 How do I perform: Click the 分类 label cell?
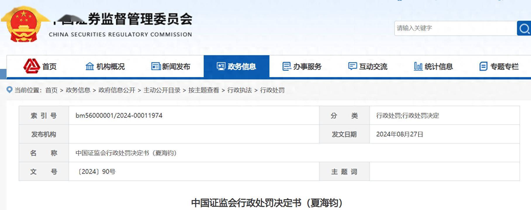pos(344,115)
